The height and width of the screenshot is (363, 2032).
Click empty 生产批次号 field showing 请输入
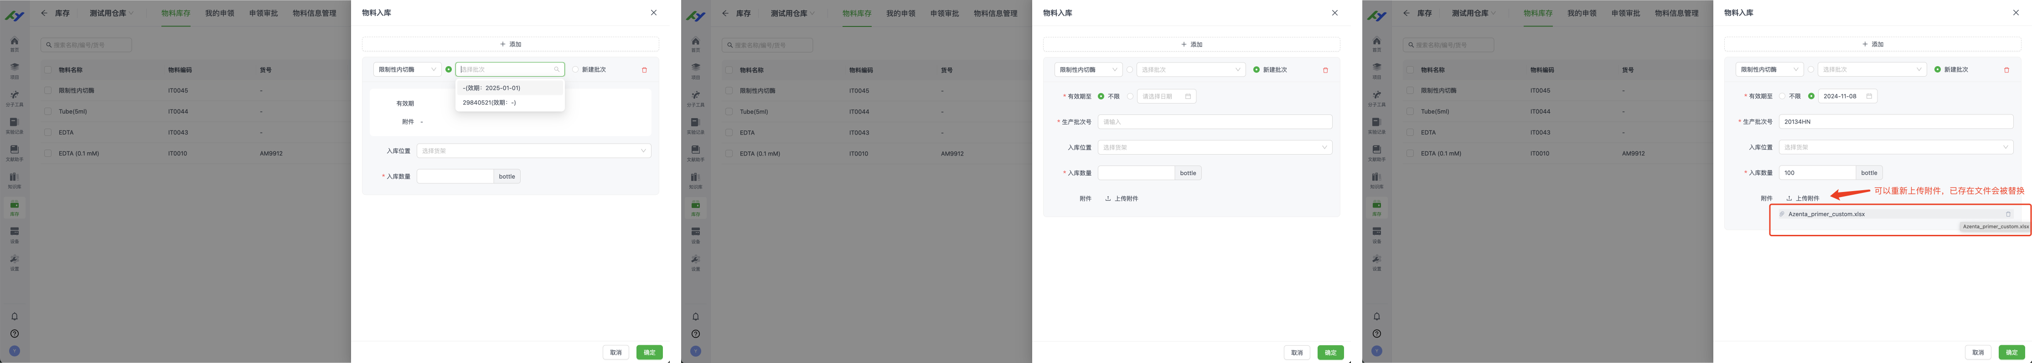pyautogui.click(x=1215, y=122)
